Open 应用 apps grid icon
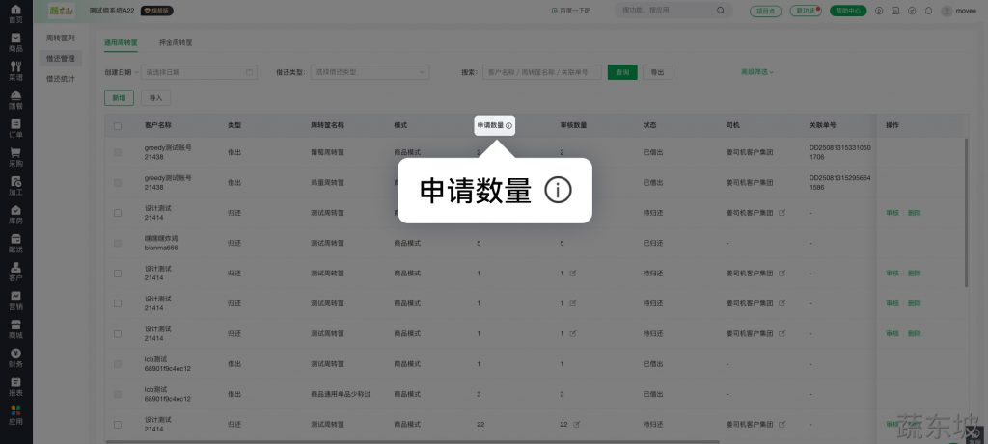This screenshot has width=988, height=444. [15, 415]
